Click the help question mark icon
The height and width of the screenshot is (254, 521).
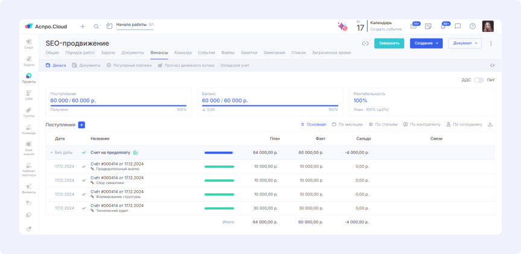pos(472,26)
